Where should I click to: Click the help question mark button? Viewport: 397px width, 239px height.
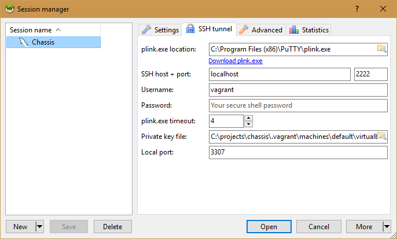click(357, 9)
